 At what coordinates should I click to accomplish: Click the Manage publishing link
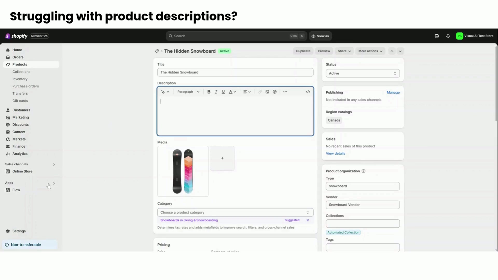point(393,93)
